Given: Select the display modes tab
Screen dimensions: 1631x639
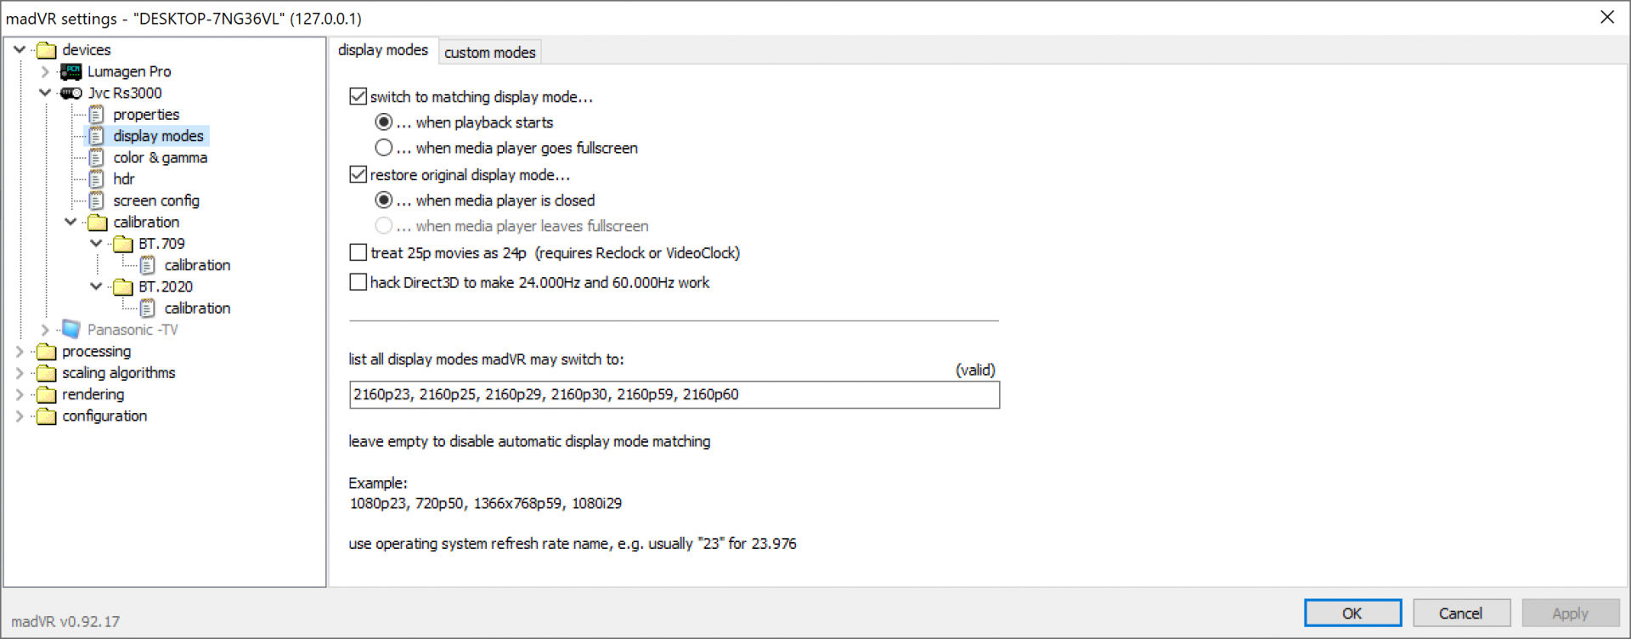Looking at the screenshot, I should pos(383,50).
